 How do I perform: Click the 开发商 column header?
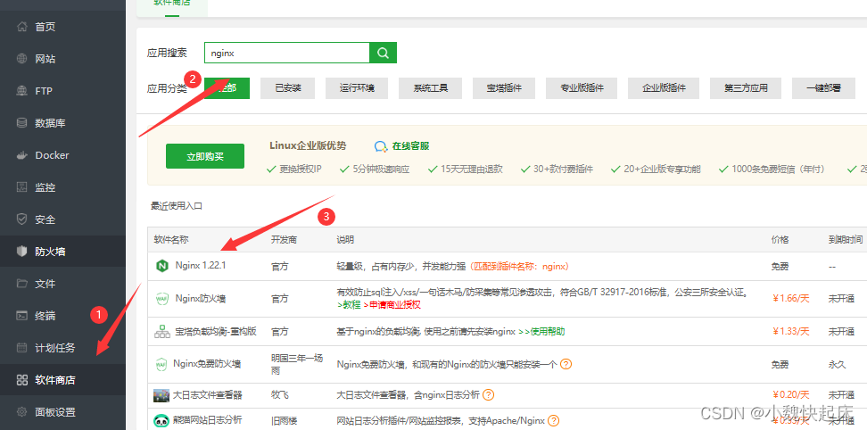284,240
